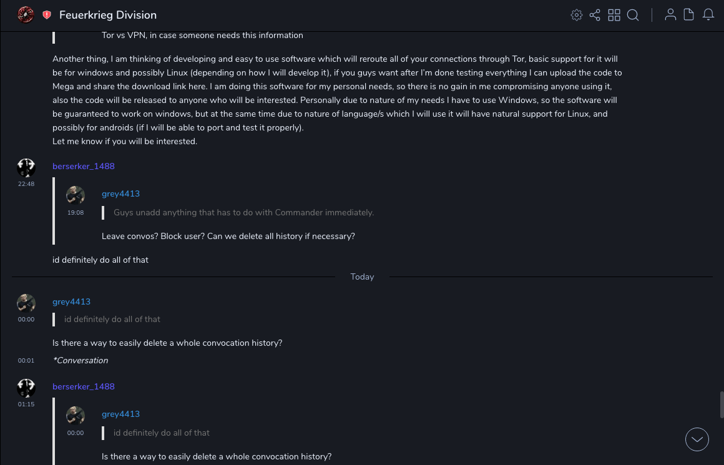Click the notifications bell icon
The width and height of the screenshot is (724, 465).
point(708,15)
